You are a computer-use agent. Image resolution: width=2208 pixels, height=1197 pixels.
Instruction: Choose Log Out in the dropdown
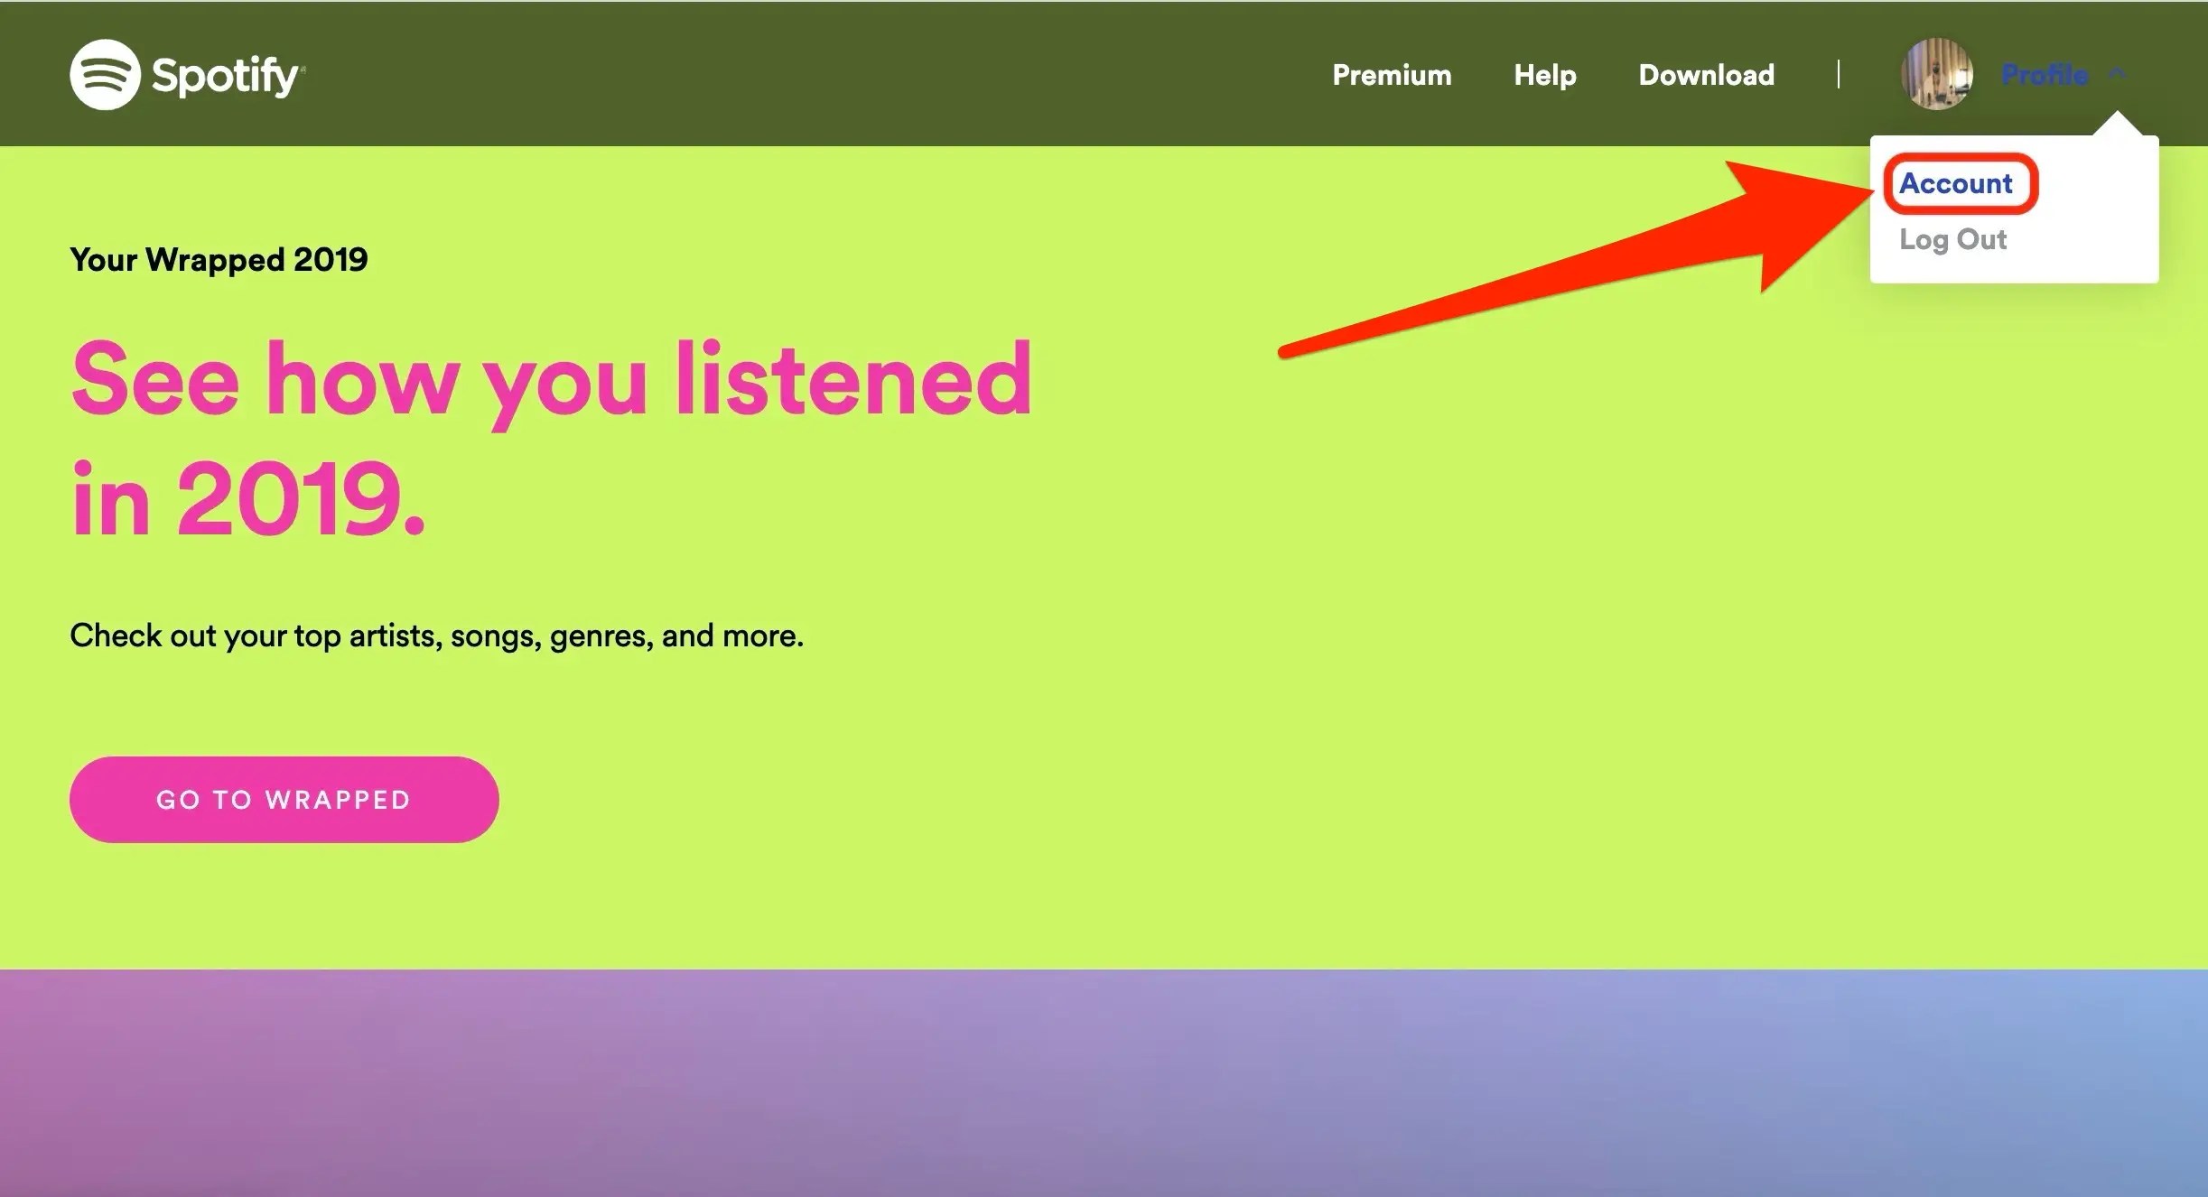pos(1952,239)
